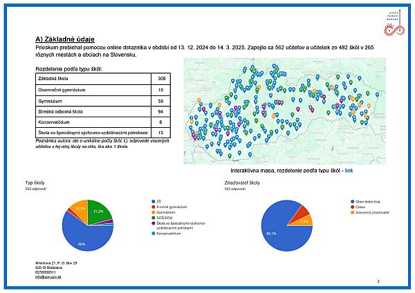The height and width of the screenshot is (293, 415).
Task: Click the 'A) Základné údaje' heading
Action: pos(65,39)
